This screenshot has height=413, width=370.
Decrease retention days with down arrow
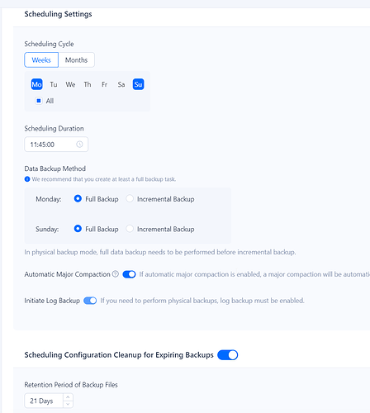(68, 404)
